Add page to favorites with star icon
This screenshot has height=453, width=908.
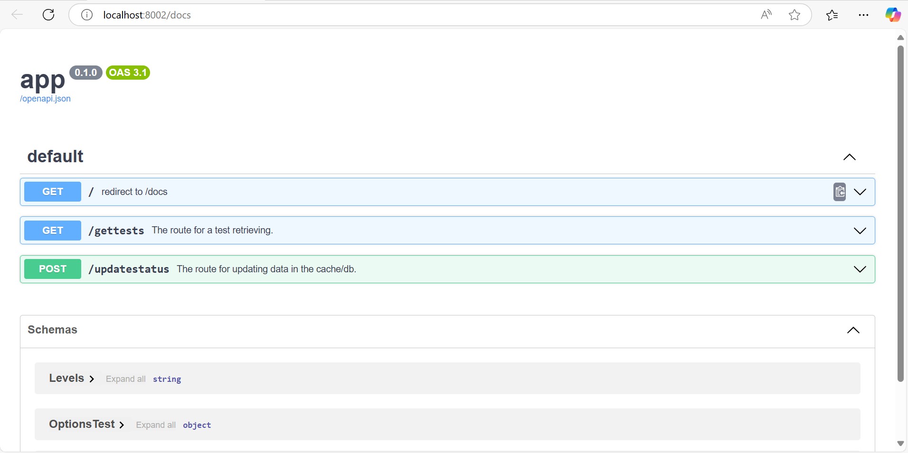click(x=794, y=15)
